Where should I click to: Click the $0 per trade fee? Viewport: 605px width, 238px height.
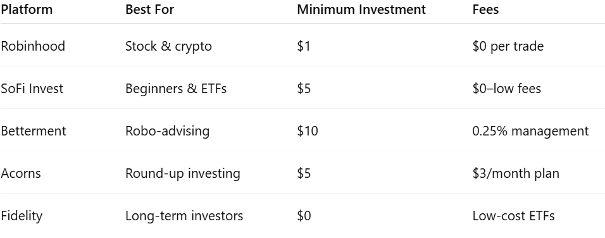coord(508,46)
